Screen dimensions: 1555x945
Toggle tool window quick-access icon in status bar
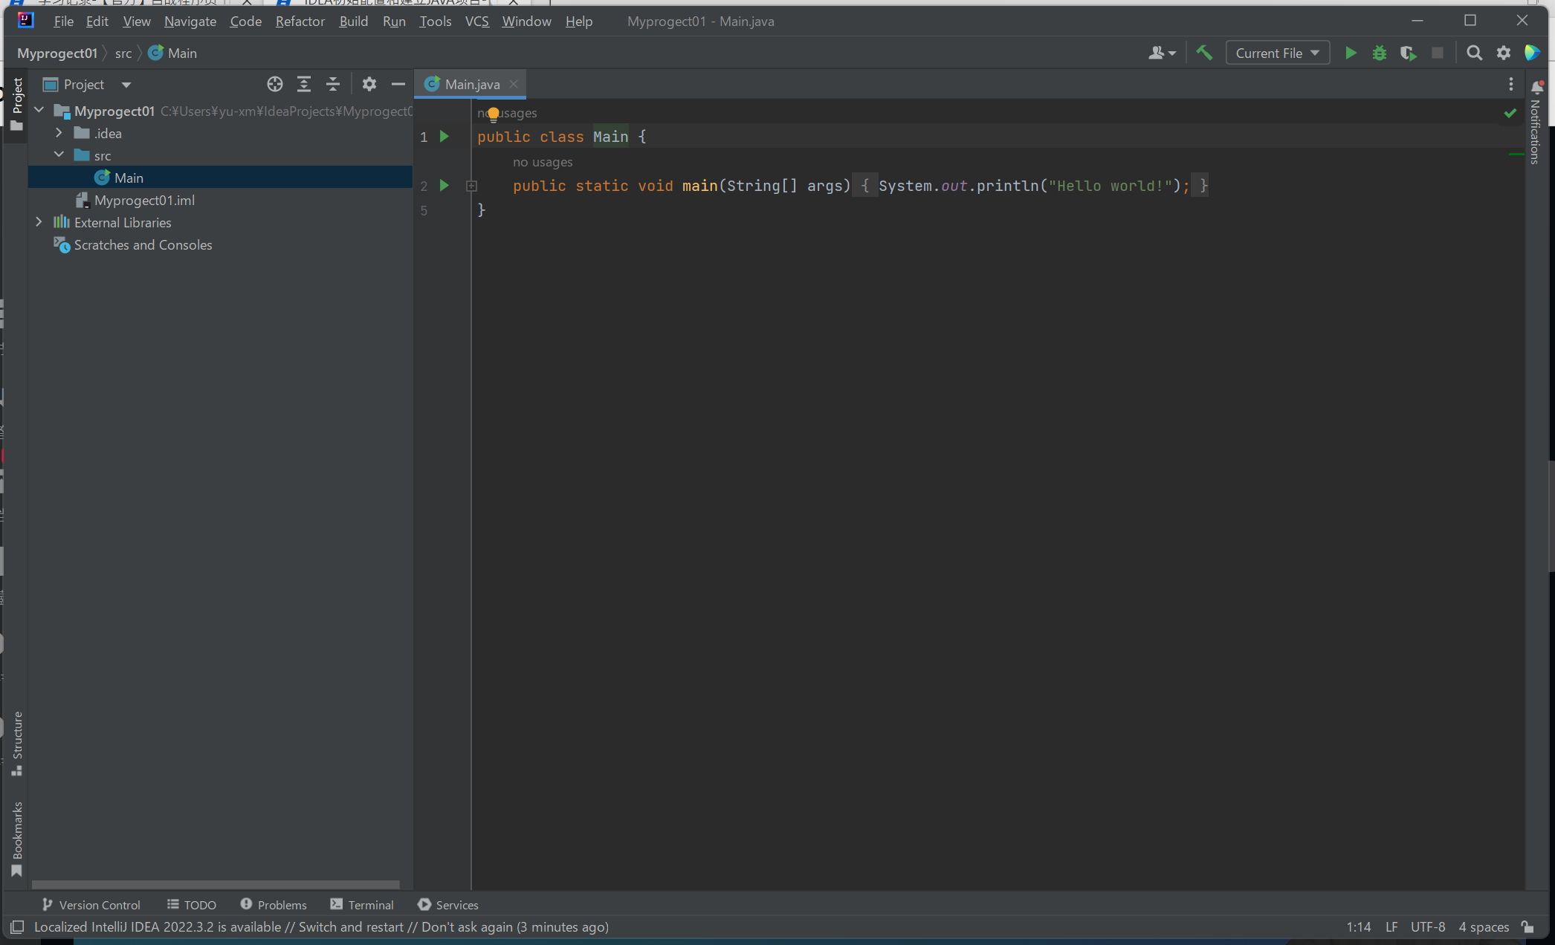click(x=17, y=926)
